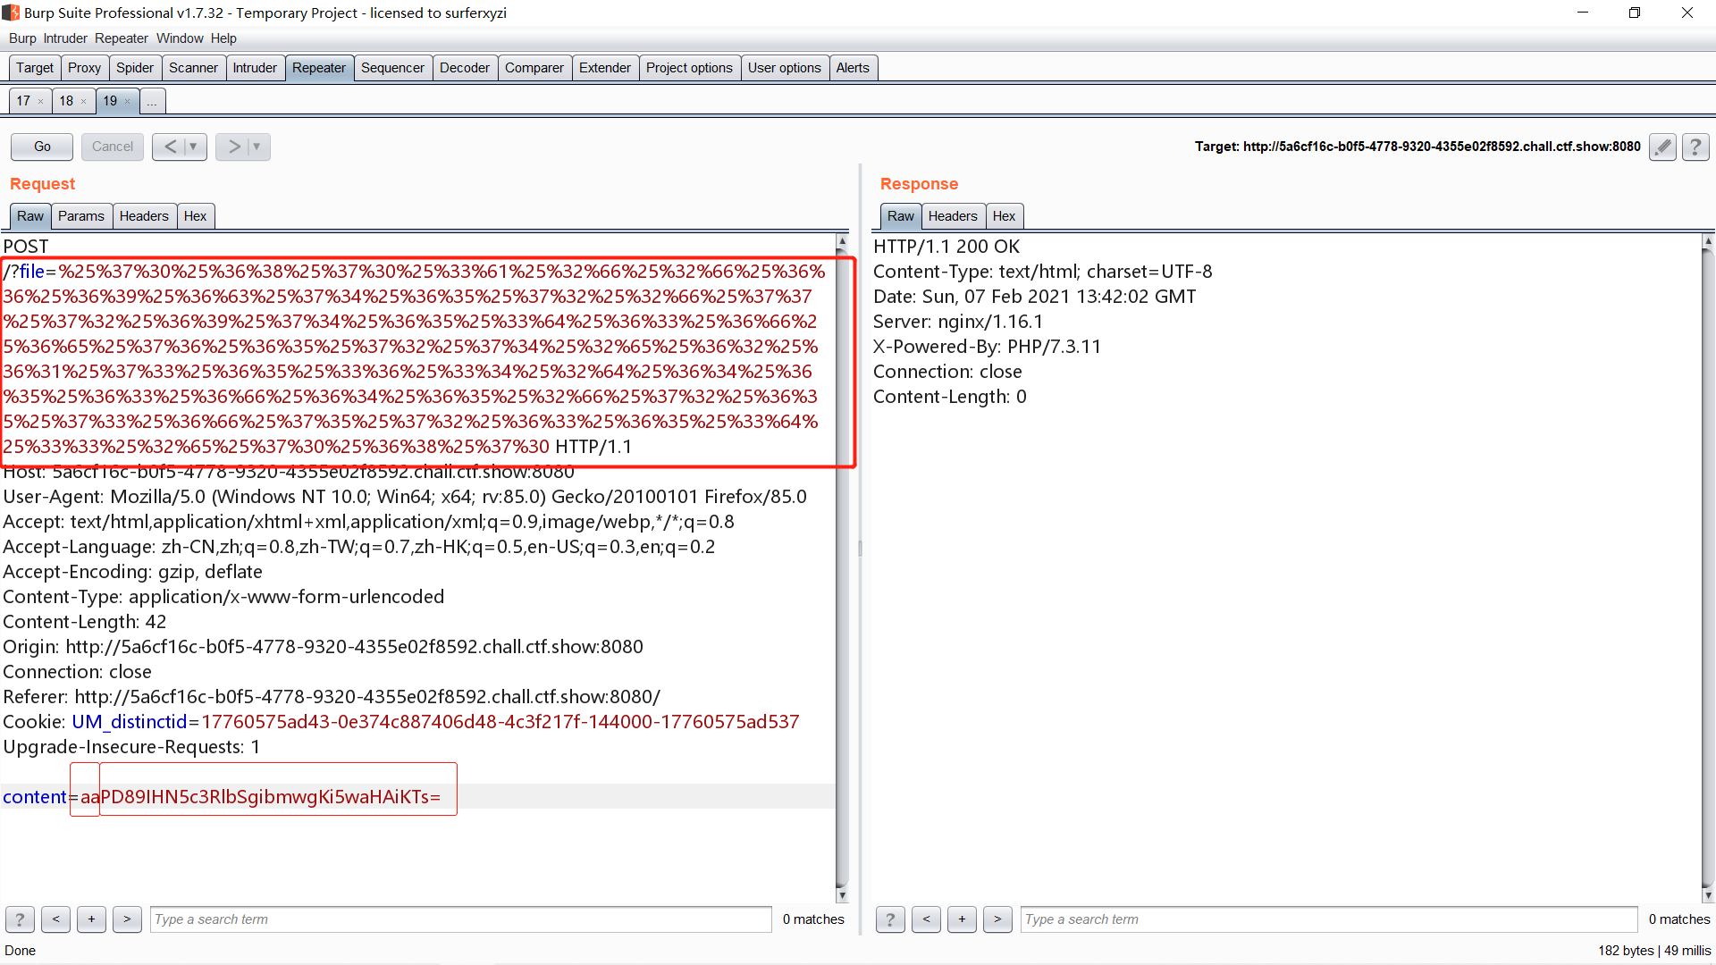This screenshot has width=1716, height=965.
Task: Open the Burp menu
Action: pyautogui.click(x=22, y=38)
